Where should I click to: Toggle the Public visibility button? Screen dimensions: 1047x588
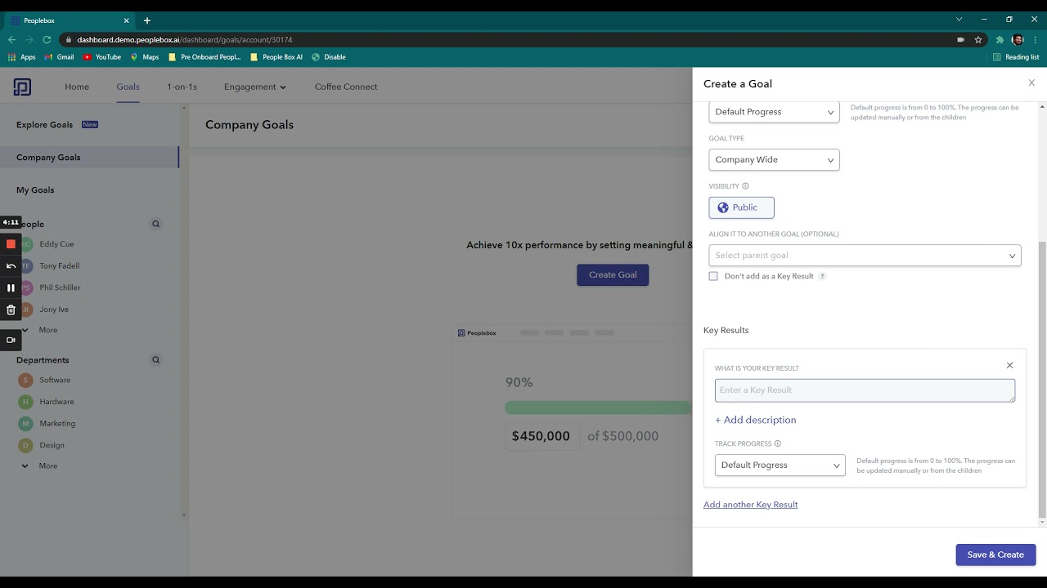click(x=741, y=207)
